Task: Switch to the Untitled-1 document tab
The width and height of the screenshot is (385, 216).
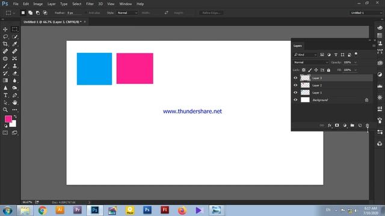Action: 52,22
